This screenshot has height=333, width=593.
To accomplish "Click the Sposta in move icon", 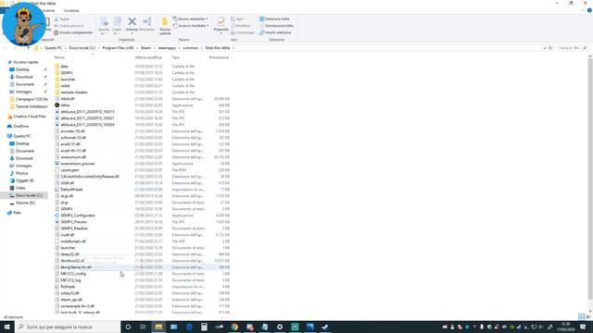I will [x=104, y=22].
